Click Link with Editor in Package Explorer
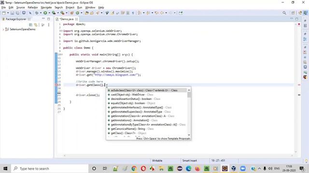309x173 pixels. [36, 25]
